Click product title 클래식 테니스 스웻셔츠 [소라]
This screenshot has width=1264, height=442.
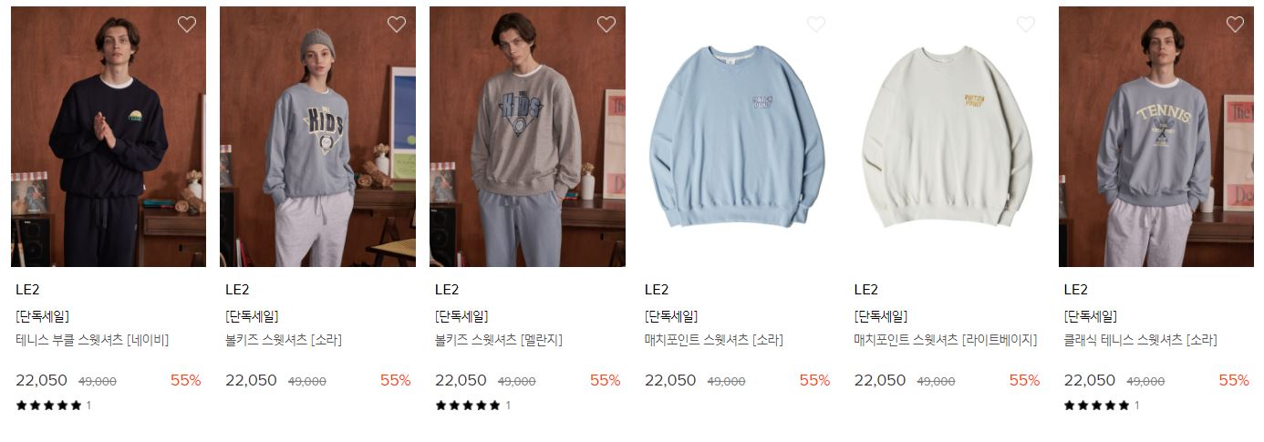click(x=1140, y=340)
